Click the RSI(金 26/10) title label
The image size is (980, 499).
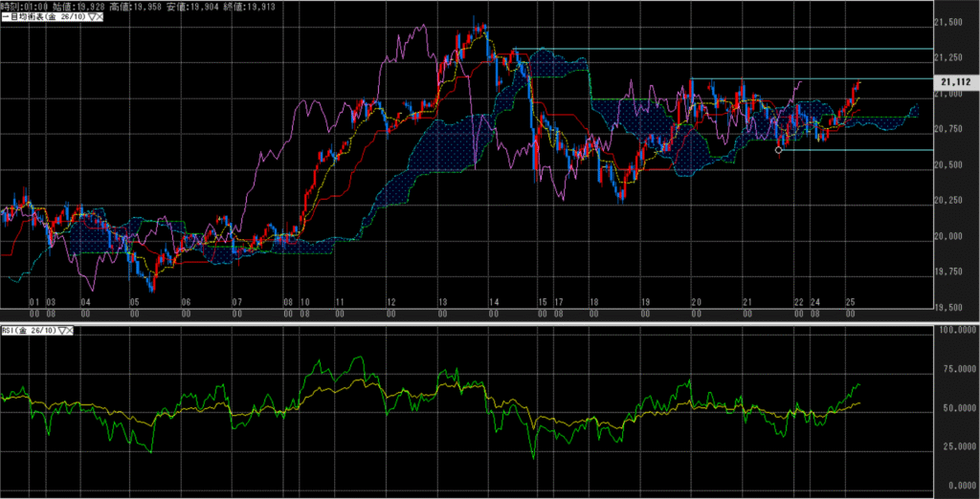pyautogui.click(x=29, y=330)
